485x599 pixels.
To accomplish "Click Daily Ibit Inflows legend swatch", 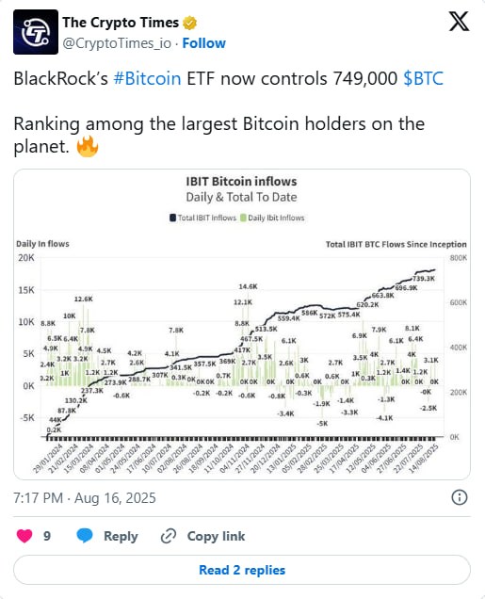I will coord(243,218).
